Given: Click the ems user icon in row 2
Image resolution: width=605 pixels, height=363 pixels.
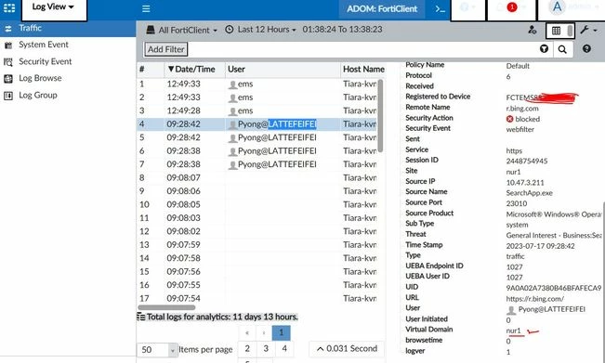Looking at the screenshot, I should click(232, 97).
